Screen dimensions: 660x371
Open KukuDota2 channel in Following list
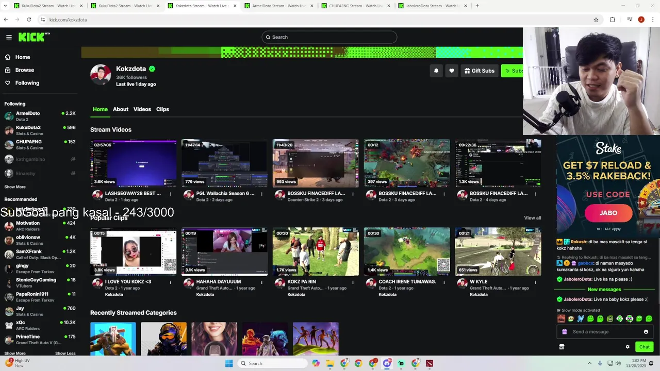pos(40,130)
